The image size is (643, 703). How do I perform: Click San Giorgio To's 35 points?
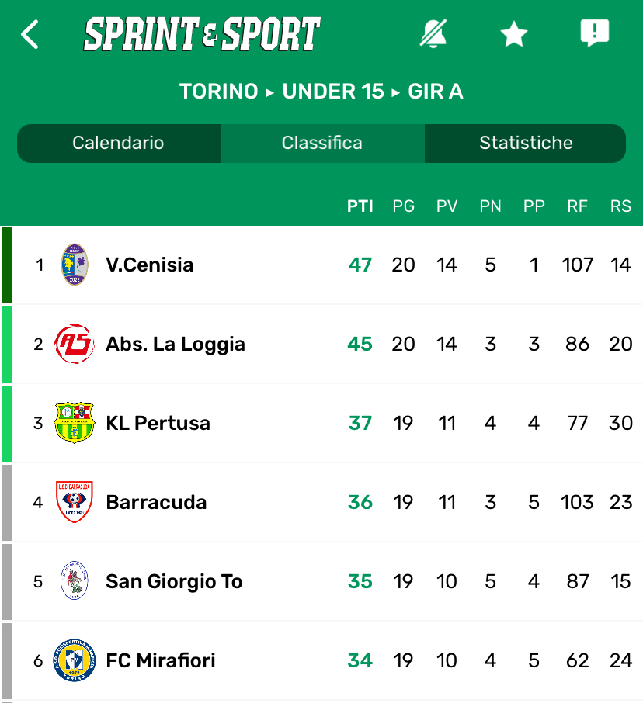[x=360, y=581]
